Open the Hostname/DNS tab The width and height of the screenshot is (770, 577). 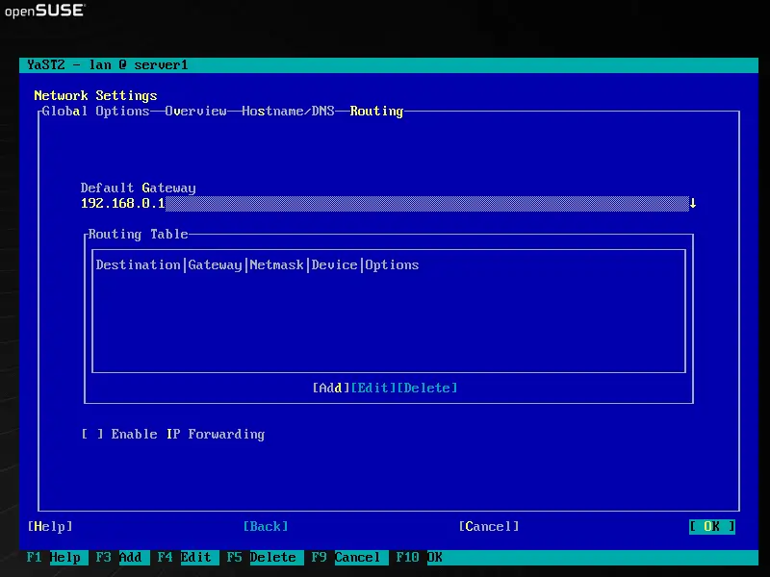[x=288, y=112]
